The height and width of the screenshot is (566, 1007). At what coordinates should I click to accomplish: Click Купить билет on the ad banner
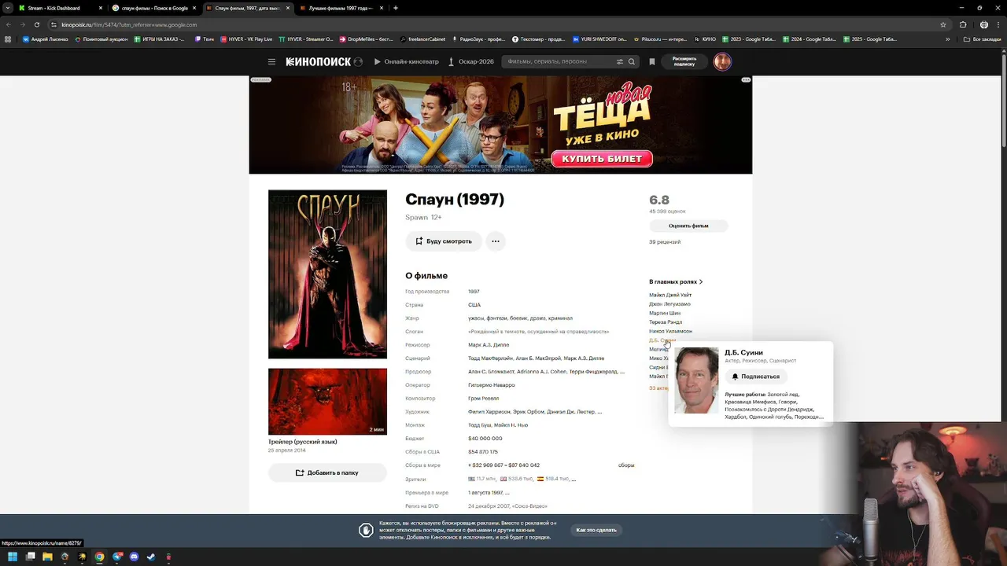click(x=602, y=159)
